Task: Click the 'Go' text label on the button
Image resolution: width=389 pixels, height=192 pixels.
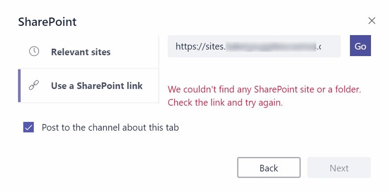Action: point(360,46)
